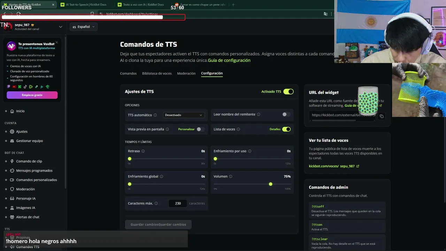
Task: Toggle the Activado TTS switch
Action: pyautogui.click(x=289, y=92)
